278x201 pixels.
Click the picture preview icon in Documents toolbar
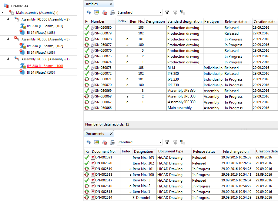coord(97,142)
